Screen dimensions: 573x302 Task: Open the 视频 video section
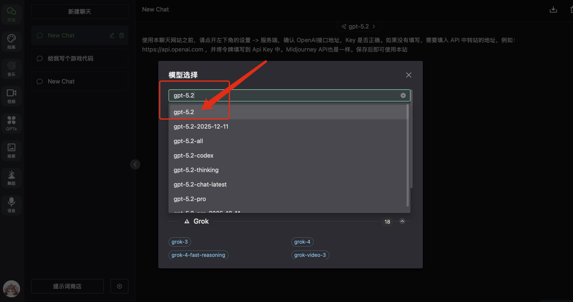[x=12, y=96]
